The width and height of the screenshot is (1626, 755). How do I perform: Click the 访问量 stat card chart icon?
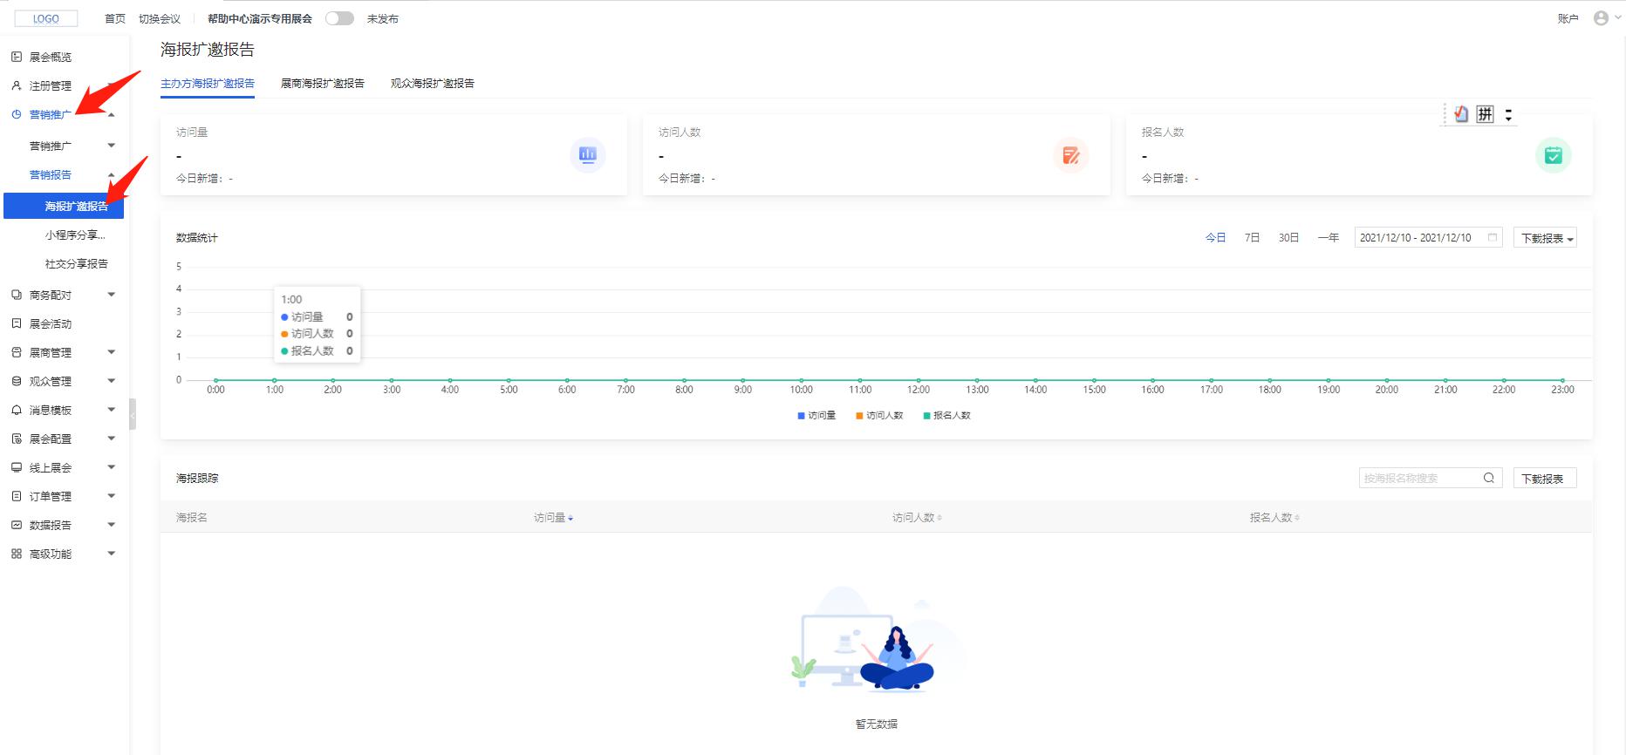[x=587, y=155]
